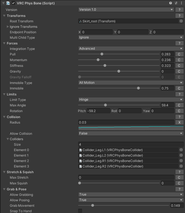The image size is (185, 213).
Task: Click the C button next to Max Angle
Action: pos(179,105)
